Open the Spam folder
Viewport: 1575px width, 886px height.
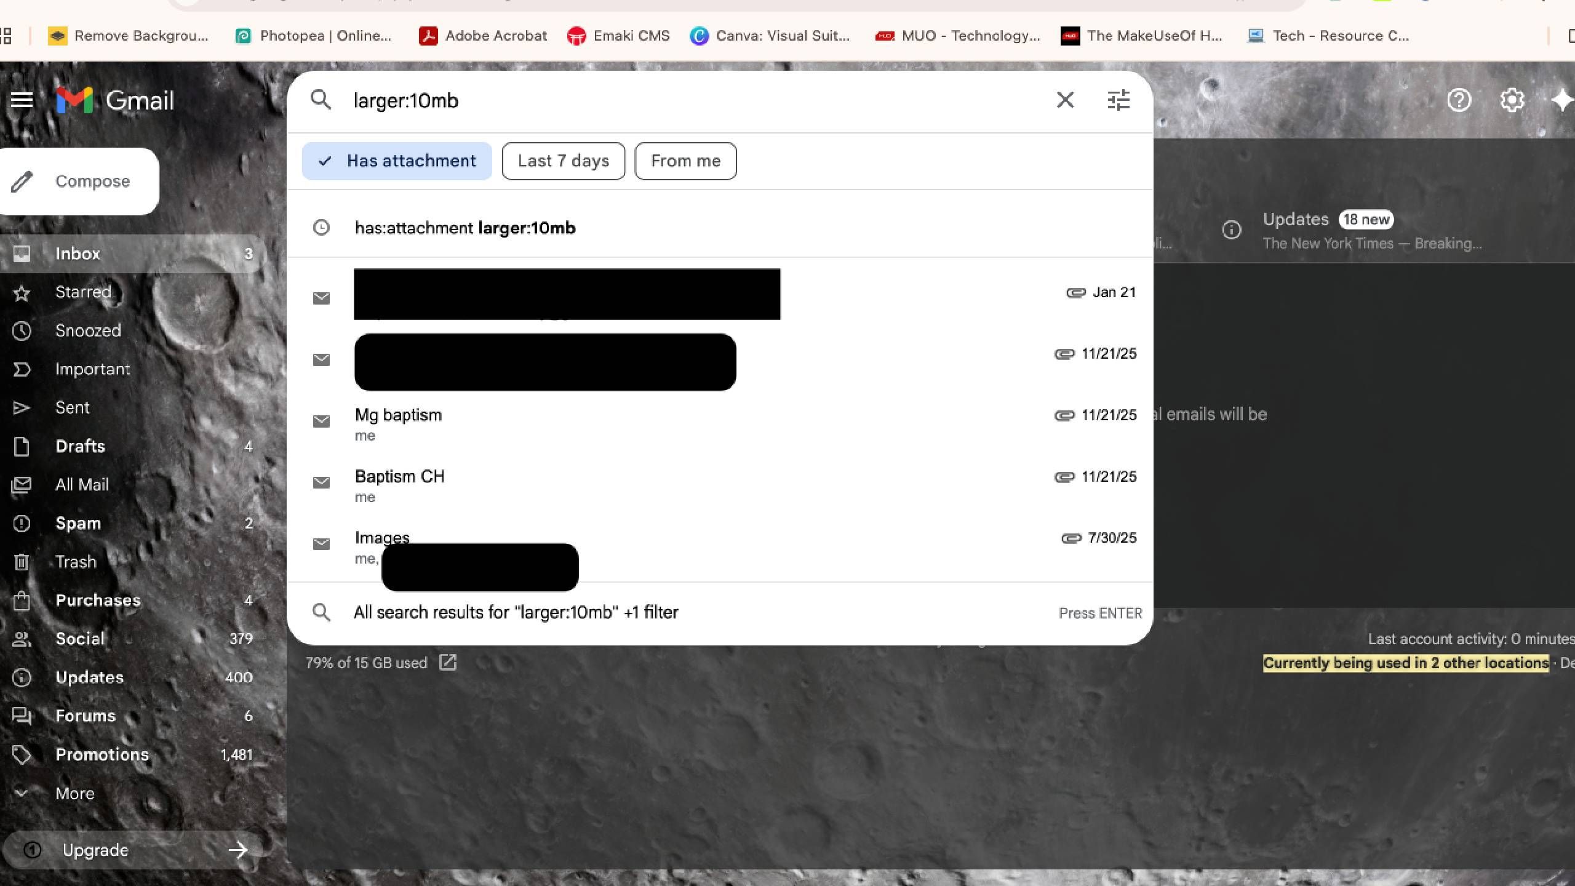pos(132,523)
